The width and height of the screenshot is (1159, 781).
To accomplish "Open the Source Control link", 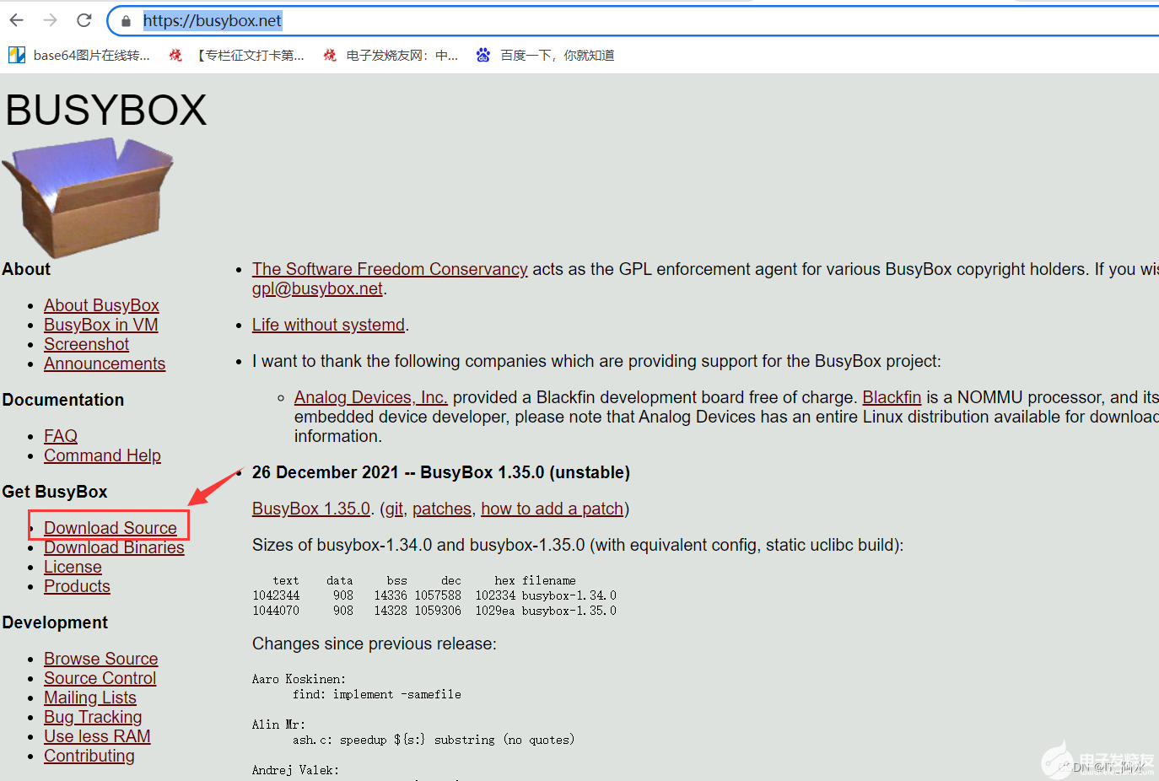I will pyautogui.click(x=100, y=678).
